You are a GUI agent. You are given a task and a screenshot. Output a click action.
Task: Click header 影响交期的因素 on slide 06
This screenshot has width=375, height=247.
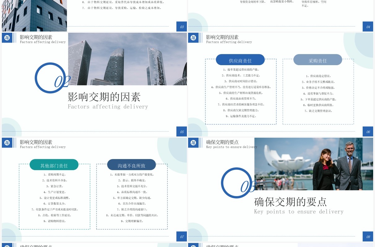pos(222,37)
